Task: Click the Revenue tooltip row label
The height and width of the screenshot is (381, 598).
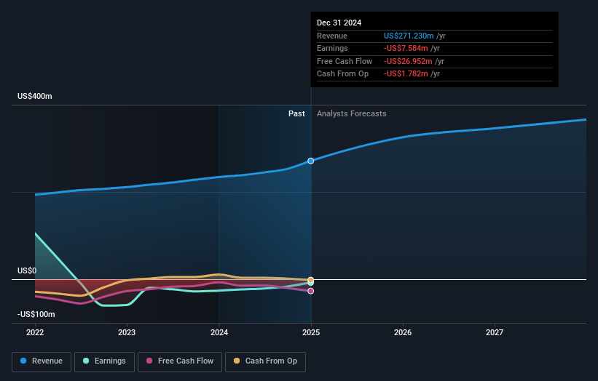Action: click(x=332, y=36)
